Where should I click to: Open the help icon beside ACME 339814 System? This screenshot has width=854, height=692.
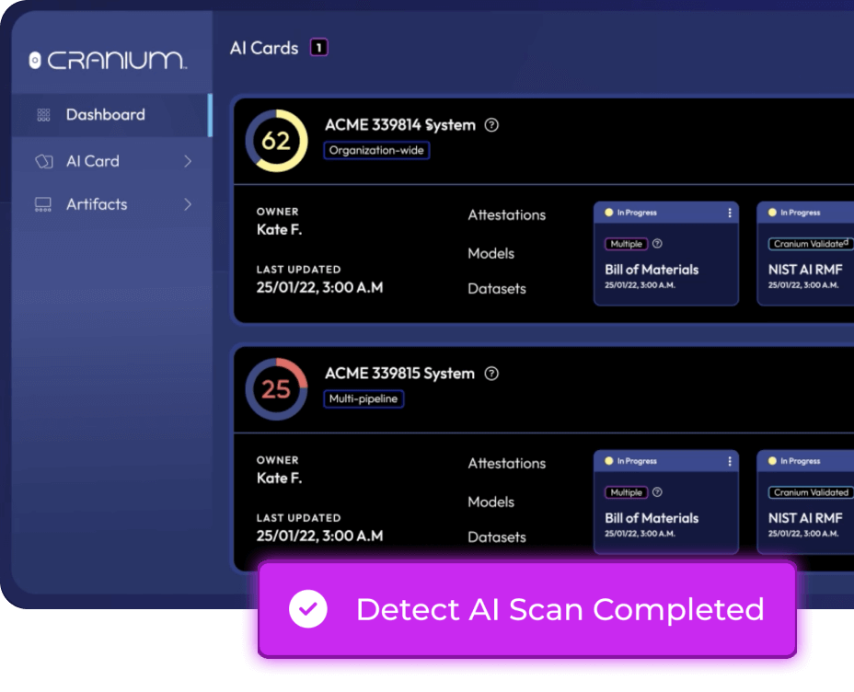click(x=490, y=124)
